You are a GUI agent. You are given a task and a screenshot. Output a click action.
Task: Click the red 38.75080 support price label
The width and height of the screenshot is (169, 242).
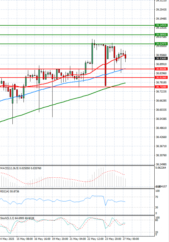tap(161, 87)
